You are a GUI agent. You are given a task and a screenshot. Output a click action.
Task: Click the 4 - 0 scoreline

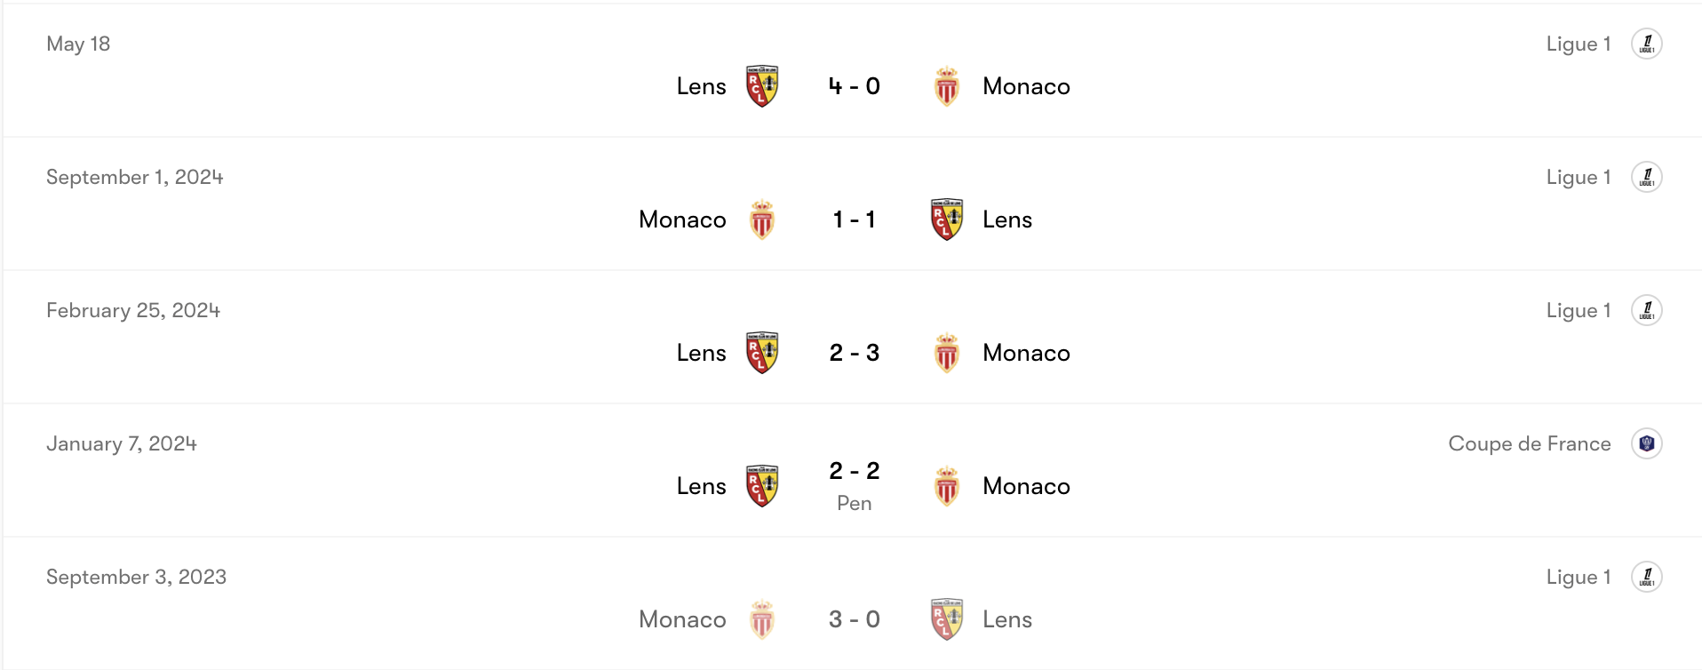[854, 86]
